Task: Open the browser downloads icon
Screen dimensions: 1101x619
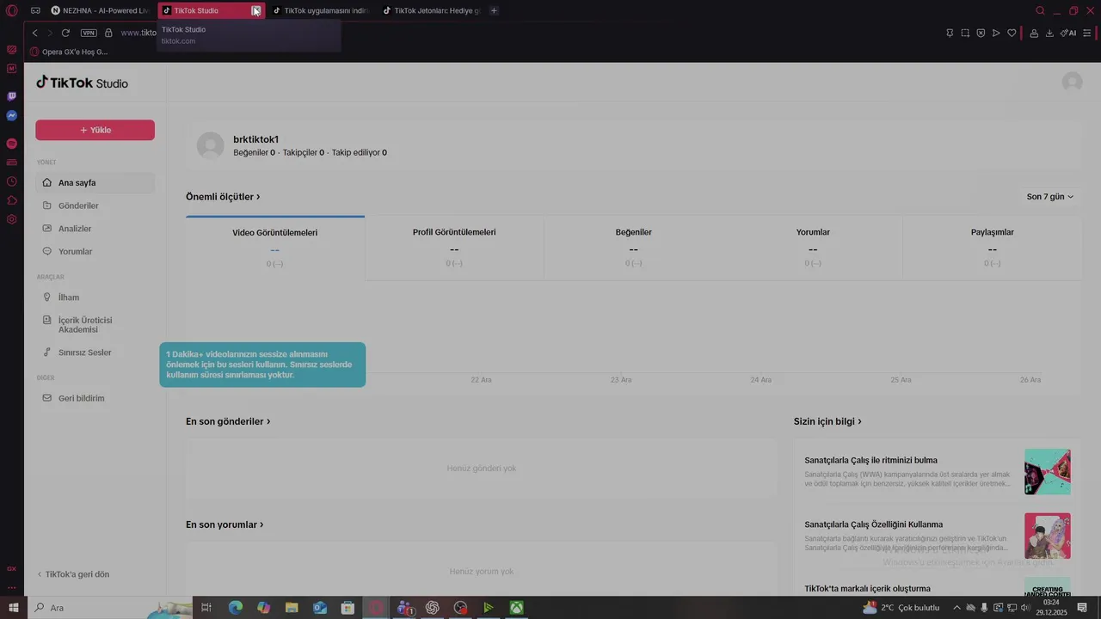Action: coord(1049,33)
